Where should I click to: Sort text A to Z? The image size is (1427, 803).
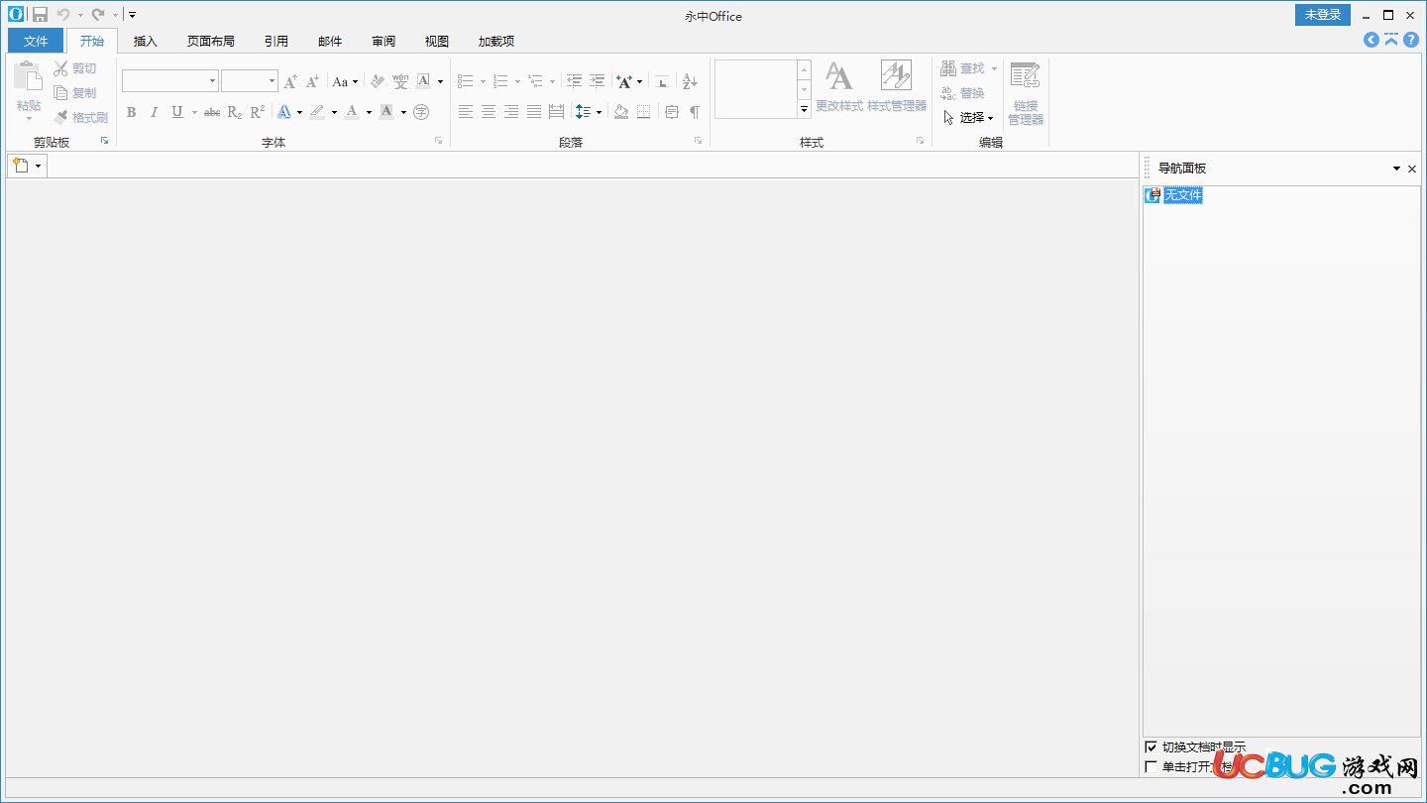point(691,81)
